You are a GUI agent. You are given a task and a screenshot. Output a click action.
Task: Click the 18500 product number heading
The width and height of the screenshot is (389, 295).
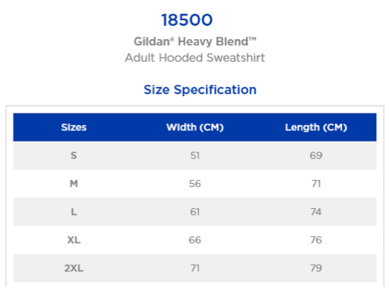point(187,20)
